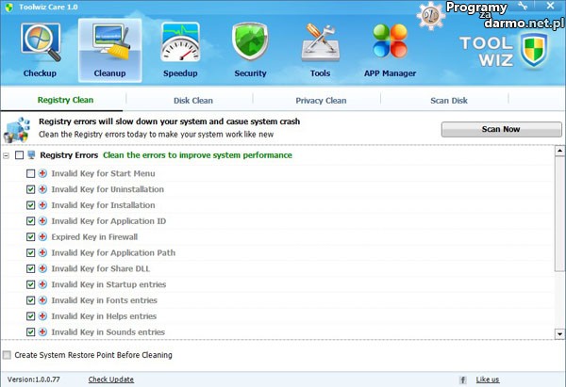Enable Create System Restore Point Before Cleaning
This screenshot has height=387, width=566.
click(x=8, y=355)
